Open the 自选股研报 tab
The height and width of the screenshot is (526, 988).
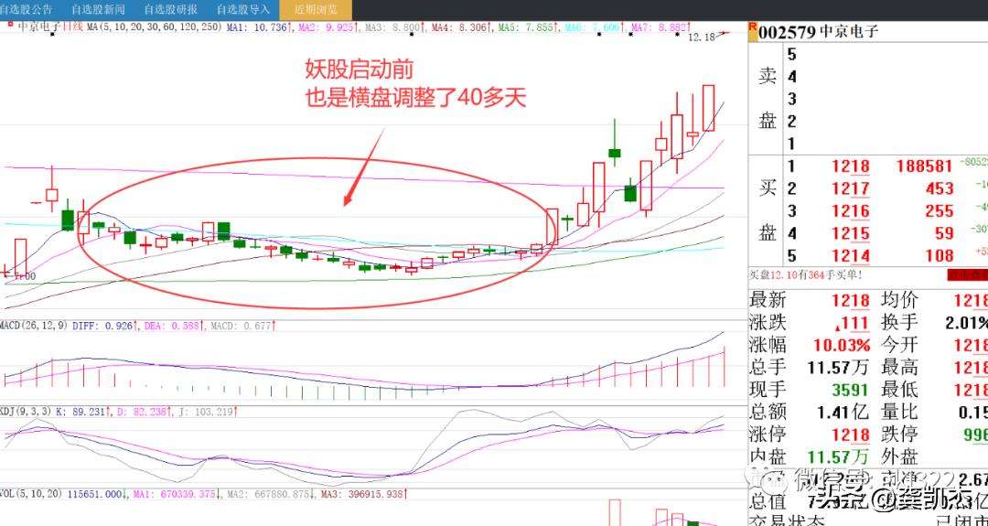tap(171, 9)
